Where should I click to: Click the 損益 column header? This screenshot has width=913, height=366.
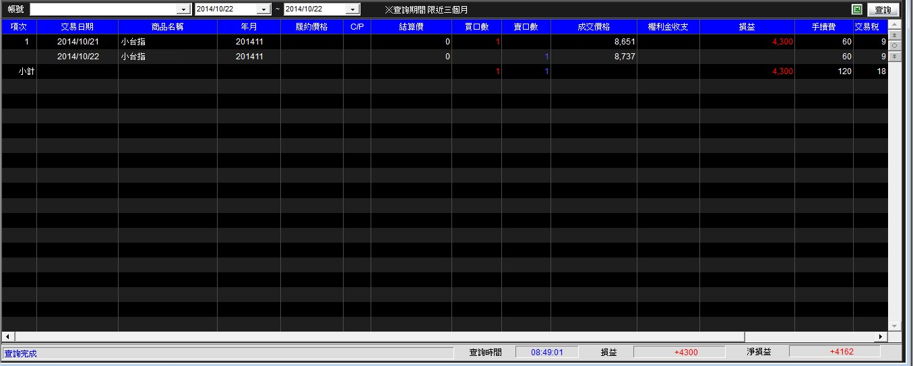pyautogui.click(x=747, y=27)
